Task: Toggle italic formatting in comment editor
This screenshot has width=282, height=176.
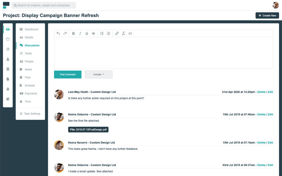Action: pyautogui.click(x=80, y=33)
